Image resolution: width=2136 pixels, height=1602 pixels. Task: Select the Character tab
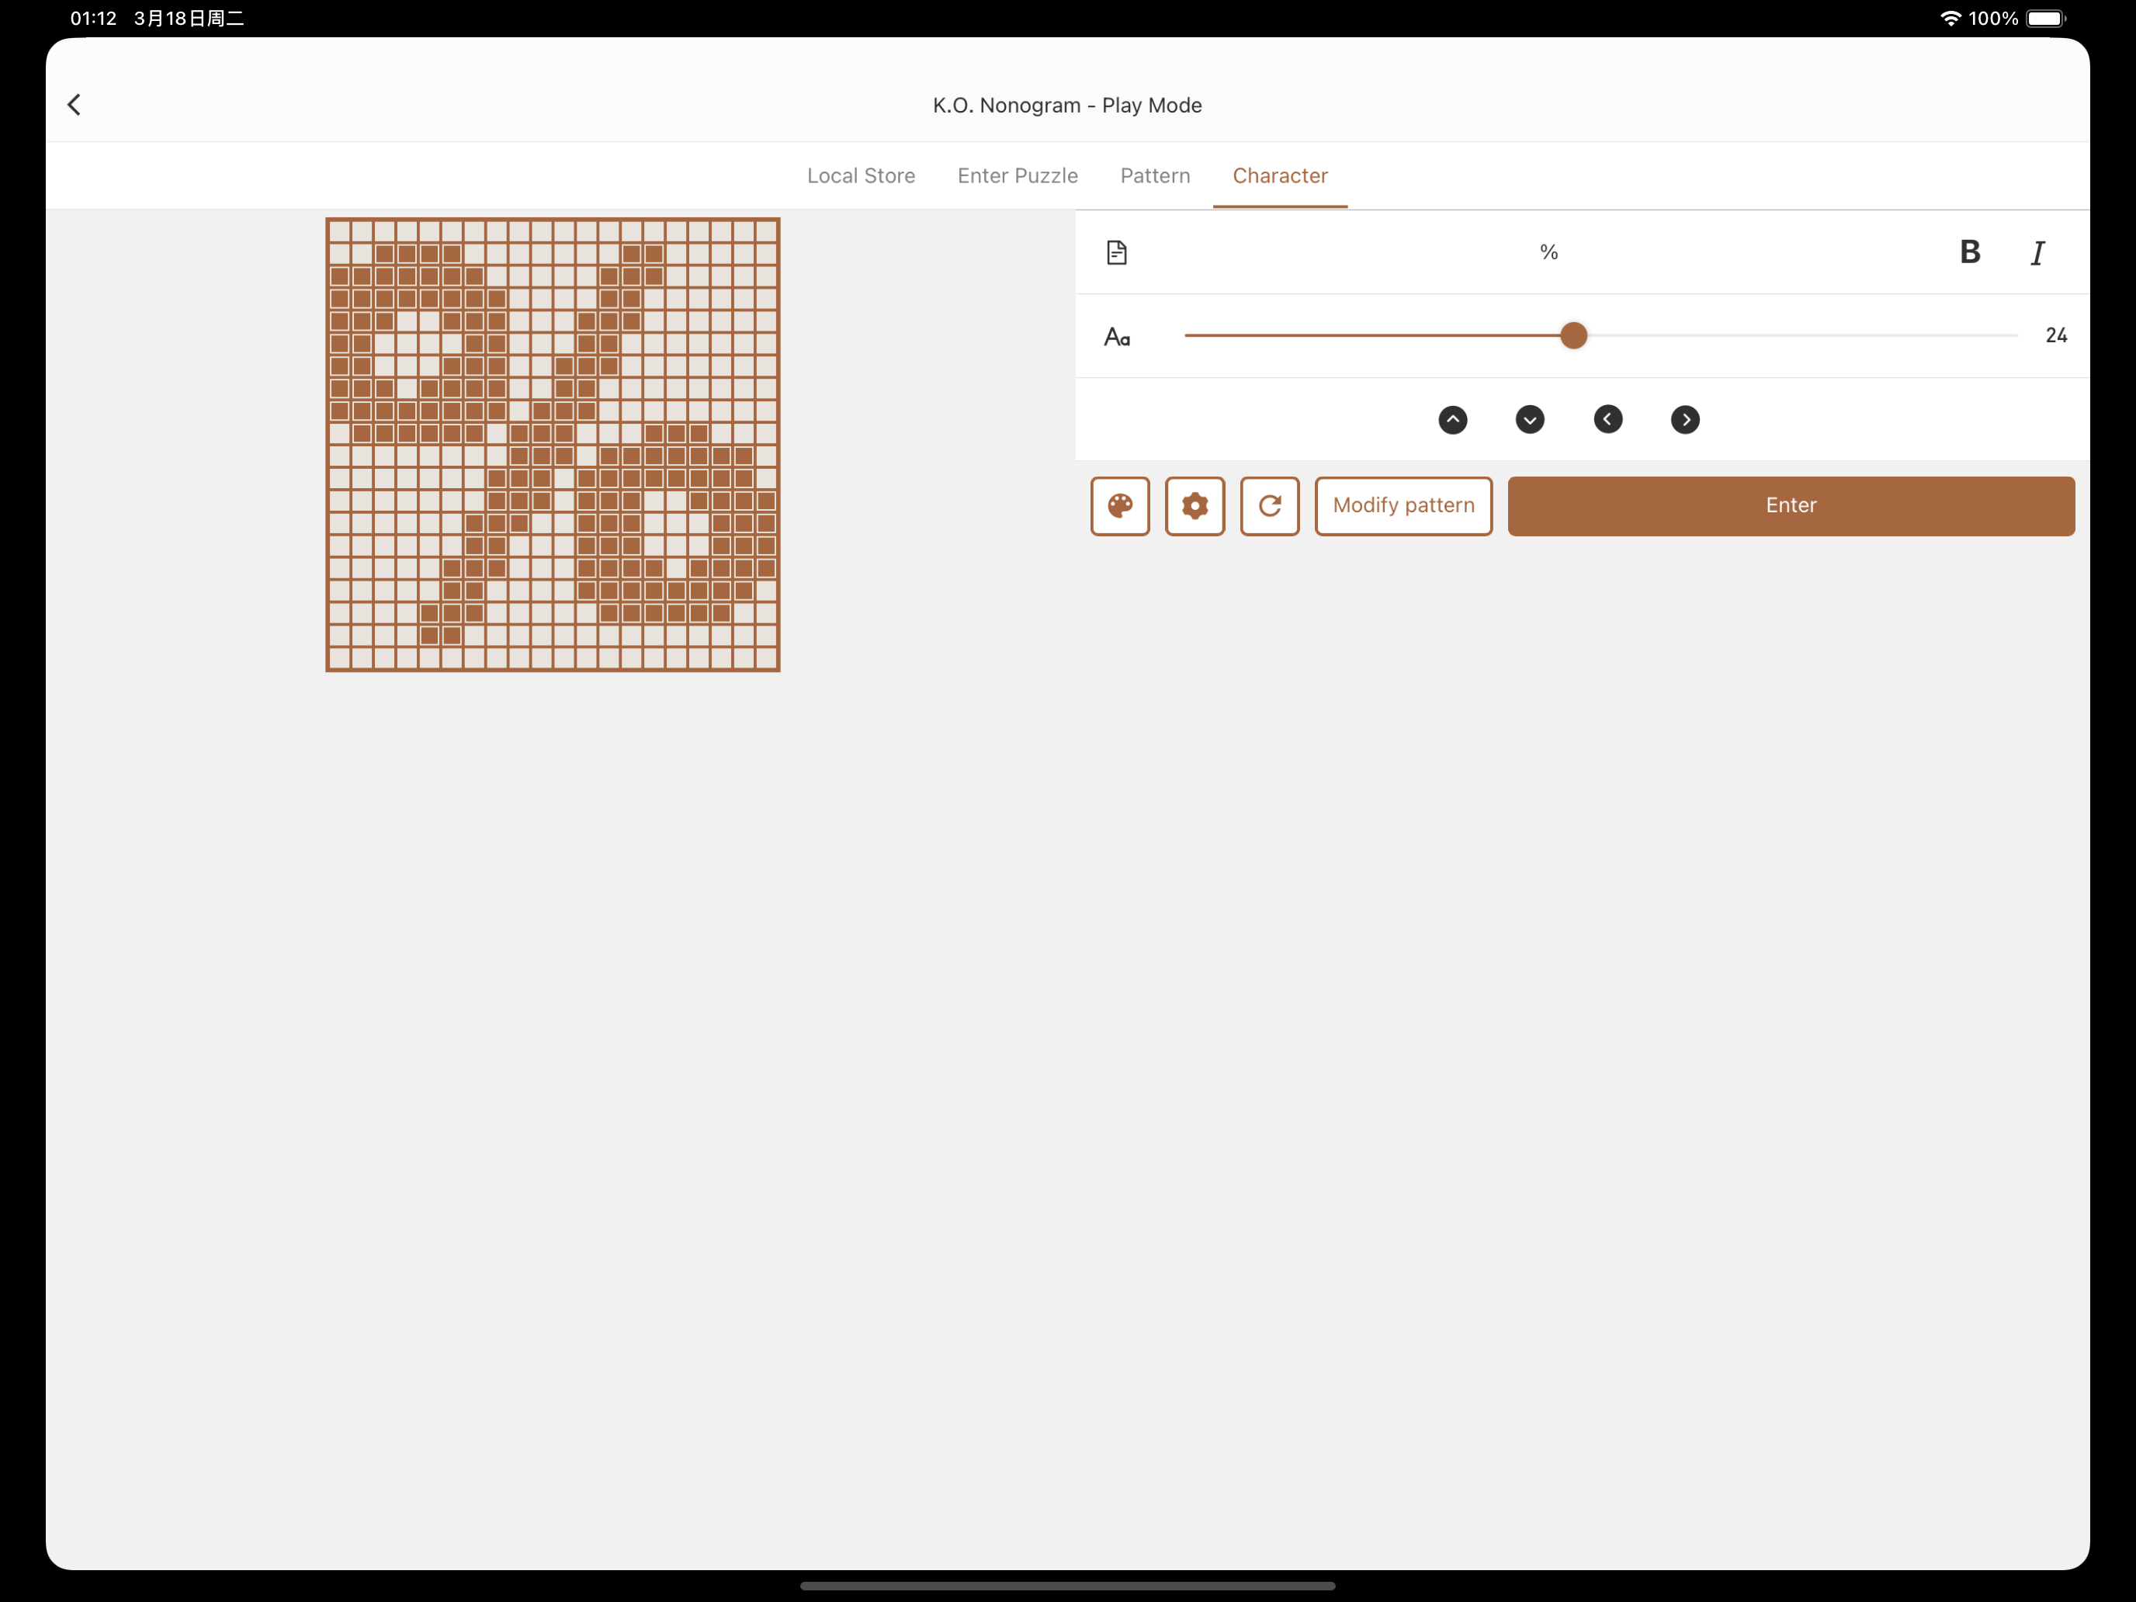pos(1279,175)
